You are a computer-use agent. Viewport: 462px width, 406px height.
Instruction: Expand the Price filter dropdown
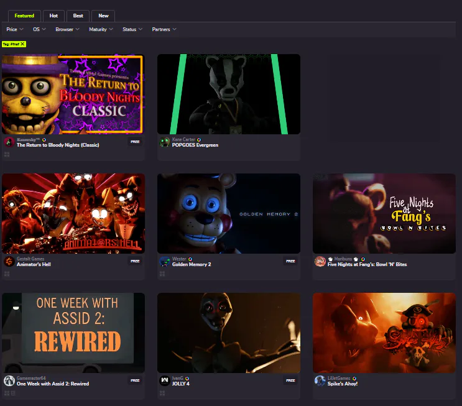tap(15, 29)
